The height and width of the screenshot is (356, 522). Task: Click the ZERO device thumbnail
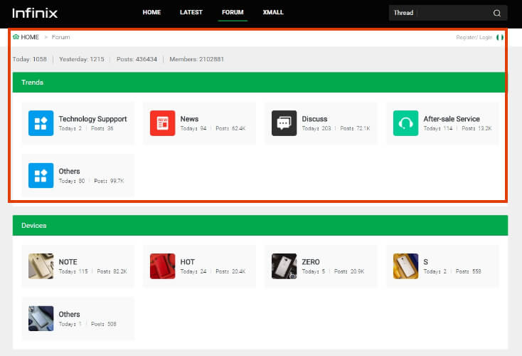pos(284,266)
